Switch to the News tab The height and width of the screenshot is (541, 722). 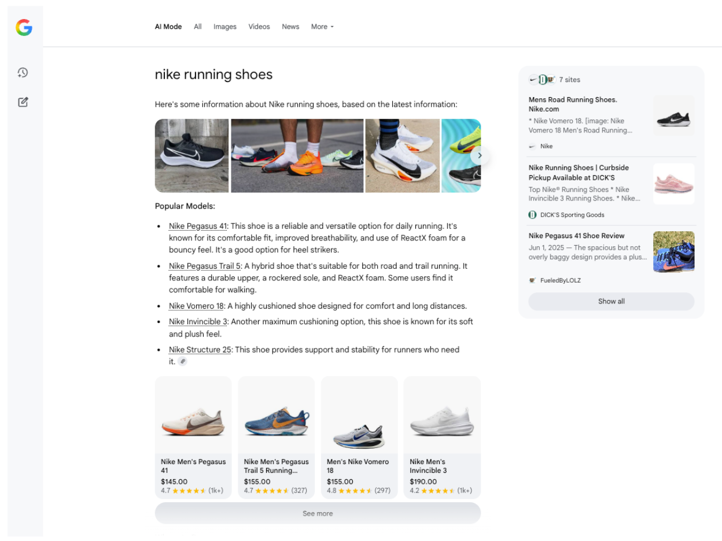[x=290, y=27]
